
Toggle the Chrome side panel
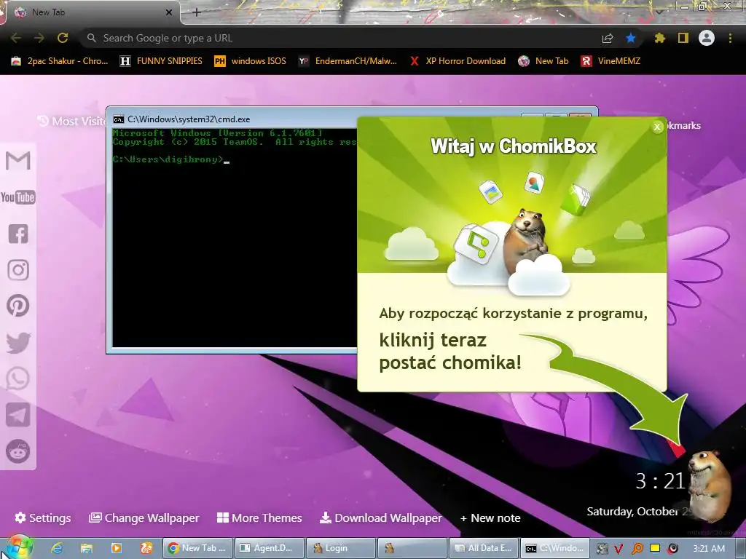click(683, 38)
